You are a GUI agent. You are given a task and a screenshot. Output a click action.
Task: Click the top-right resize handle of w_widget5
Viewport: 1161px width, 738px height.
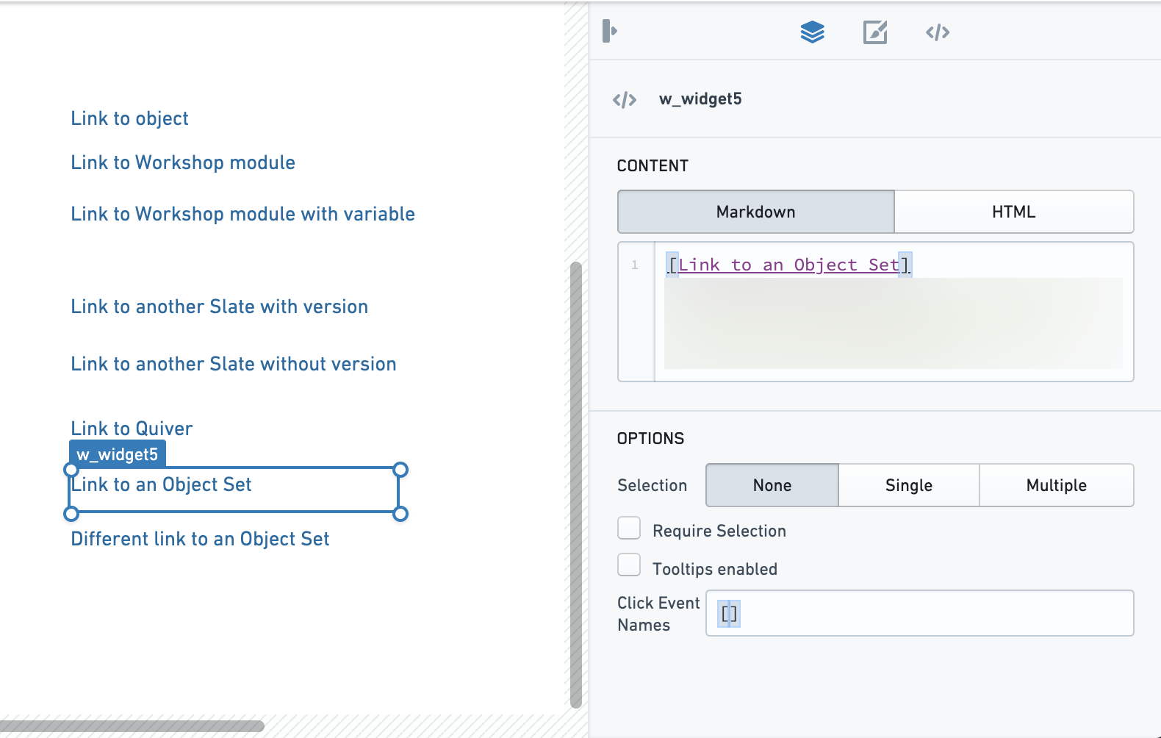[x=400, y=470]
